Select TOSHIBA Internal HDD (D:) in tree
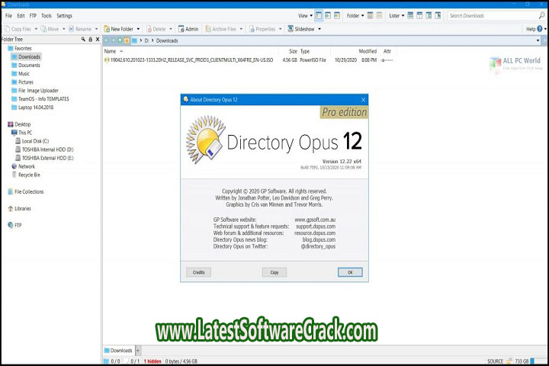The height and width of the screenshot is (366, 549). point(47,149)
